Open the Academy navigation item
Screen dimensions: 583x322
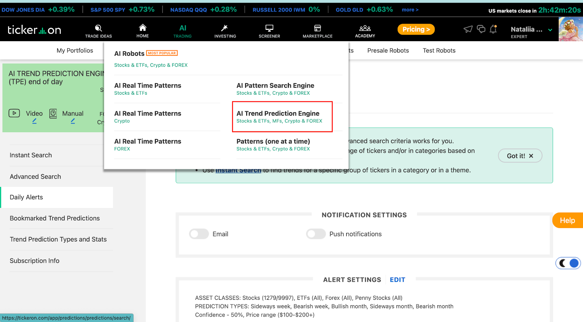click(x=365, y=31)
